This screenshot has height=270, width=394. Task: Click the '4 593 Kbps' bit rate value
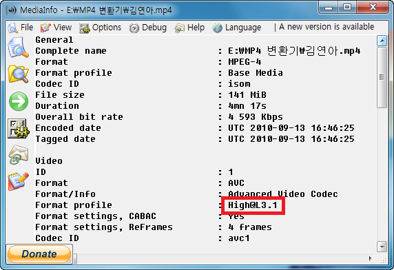256,117
